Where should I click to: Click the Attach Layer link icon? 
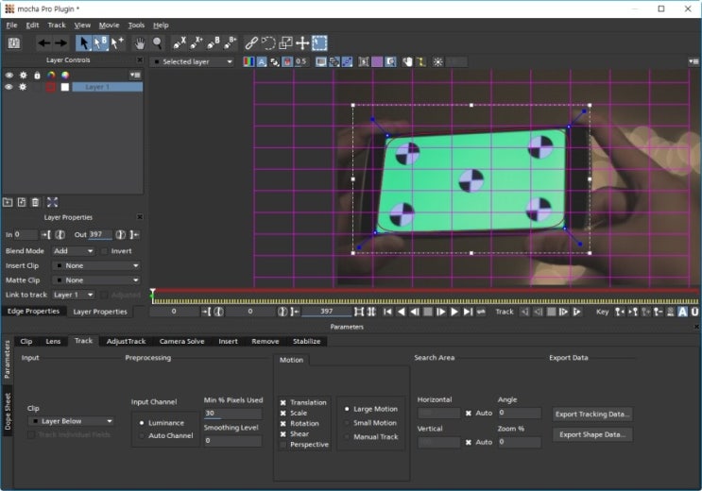pos(251,43)
